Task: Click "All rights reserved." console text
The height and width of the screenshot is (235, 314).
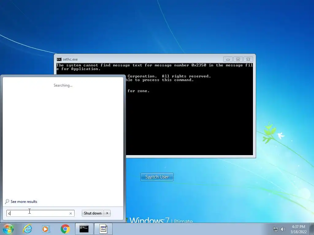Action: [x=186, y=76]
